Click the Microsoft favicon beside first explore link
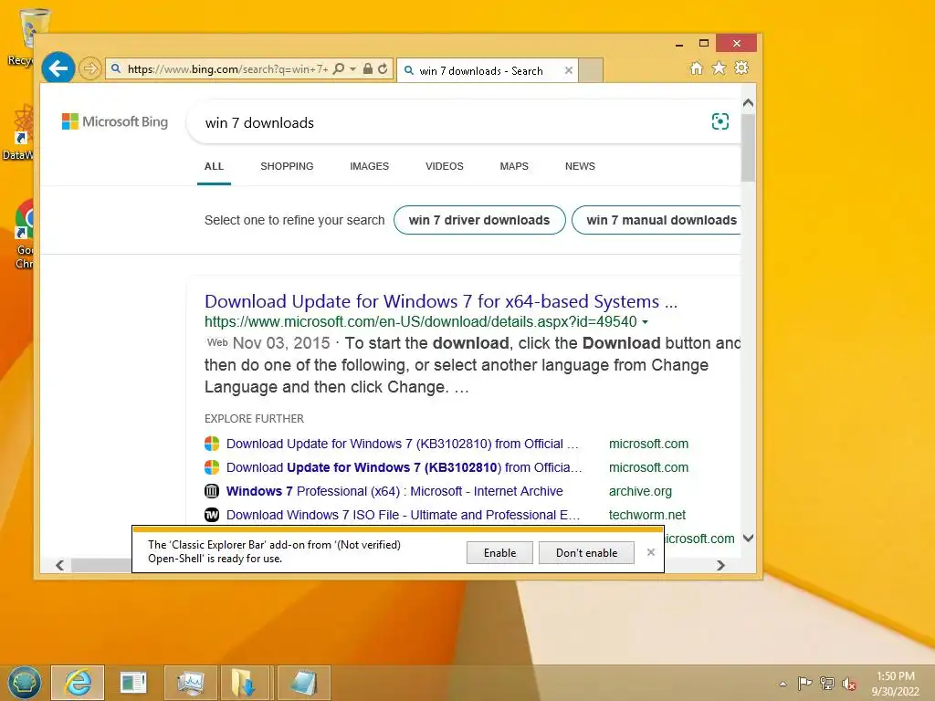The height and width of the screenshot is (701, 935). pos(212,445)
